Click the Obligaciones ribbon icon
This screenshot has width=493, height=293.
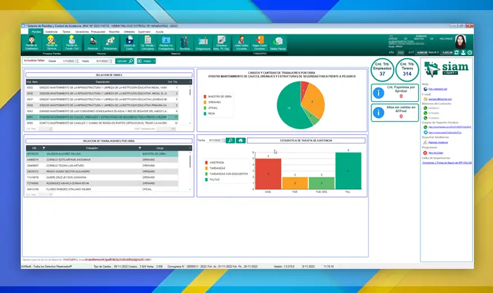203,42
